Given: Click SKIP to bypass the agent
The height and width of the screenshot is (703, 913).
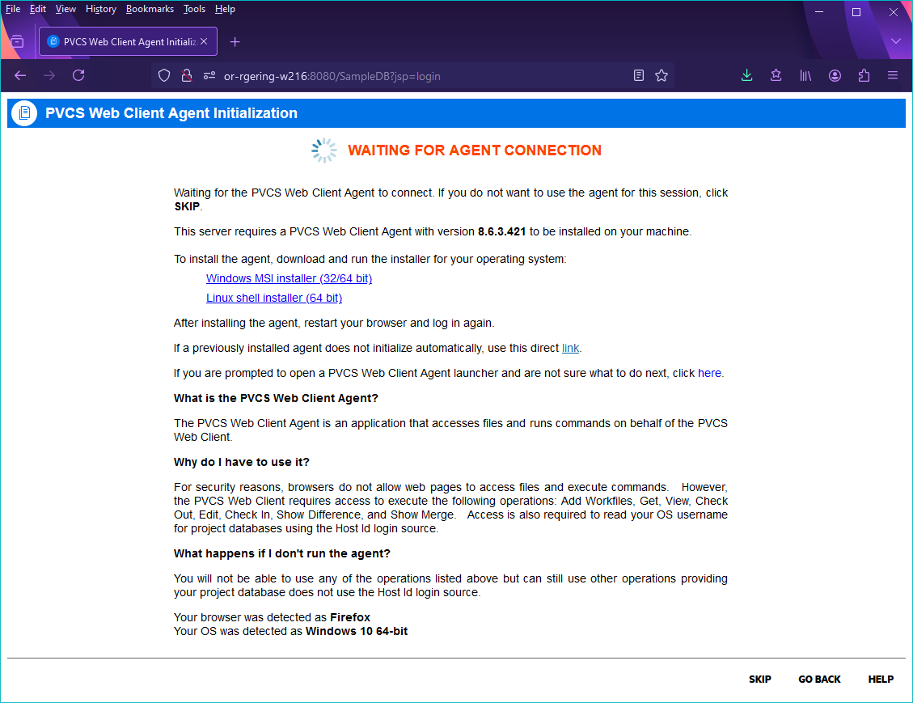Looking at the screenshot, I should 759,680.
